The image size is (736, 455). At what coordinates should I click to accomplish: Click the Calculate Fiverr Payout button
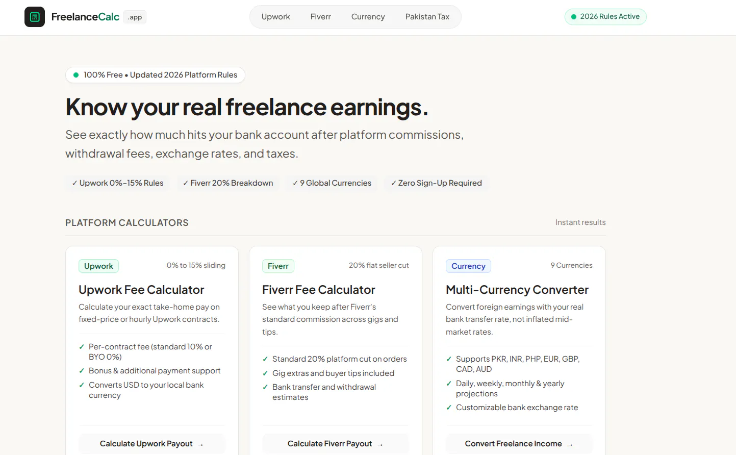[336, 444]
